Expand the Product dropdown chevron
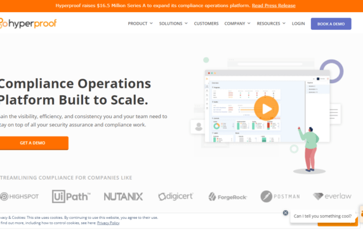 [x=151, y=23]
